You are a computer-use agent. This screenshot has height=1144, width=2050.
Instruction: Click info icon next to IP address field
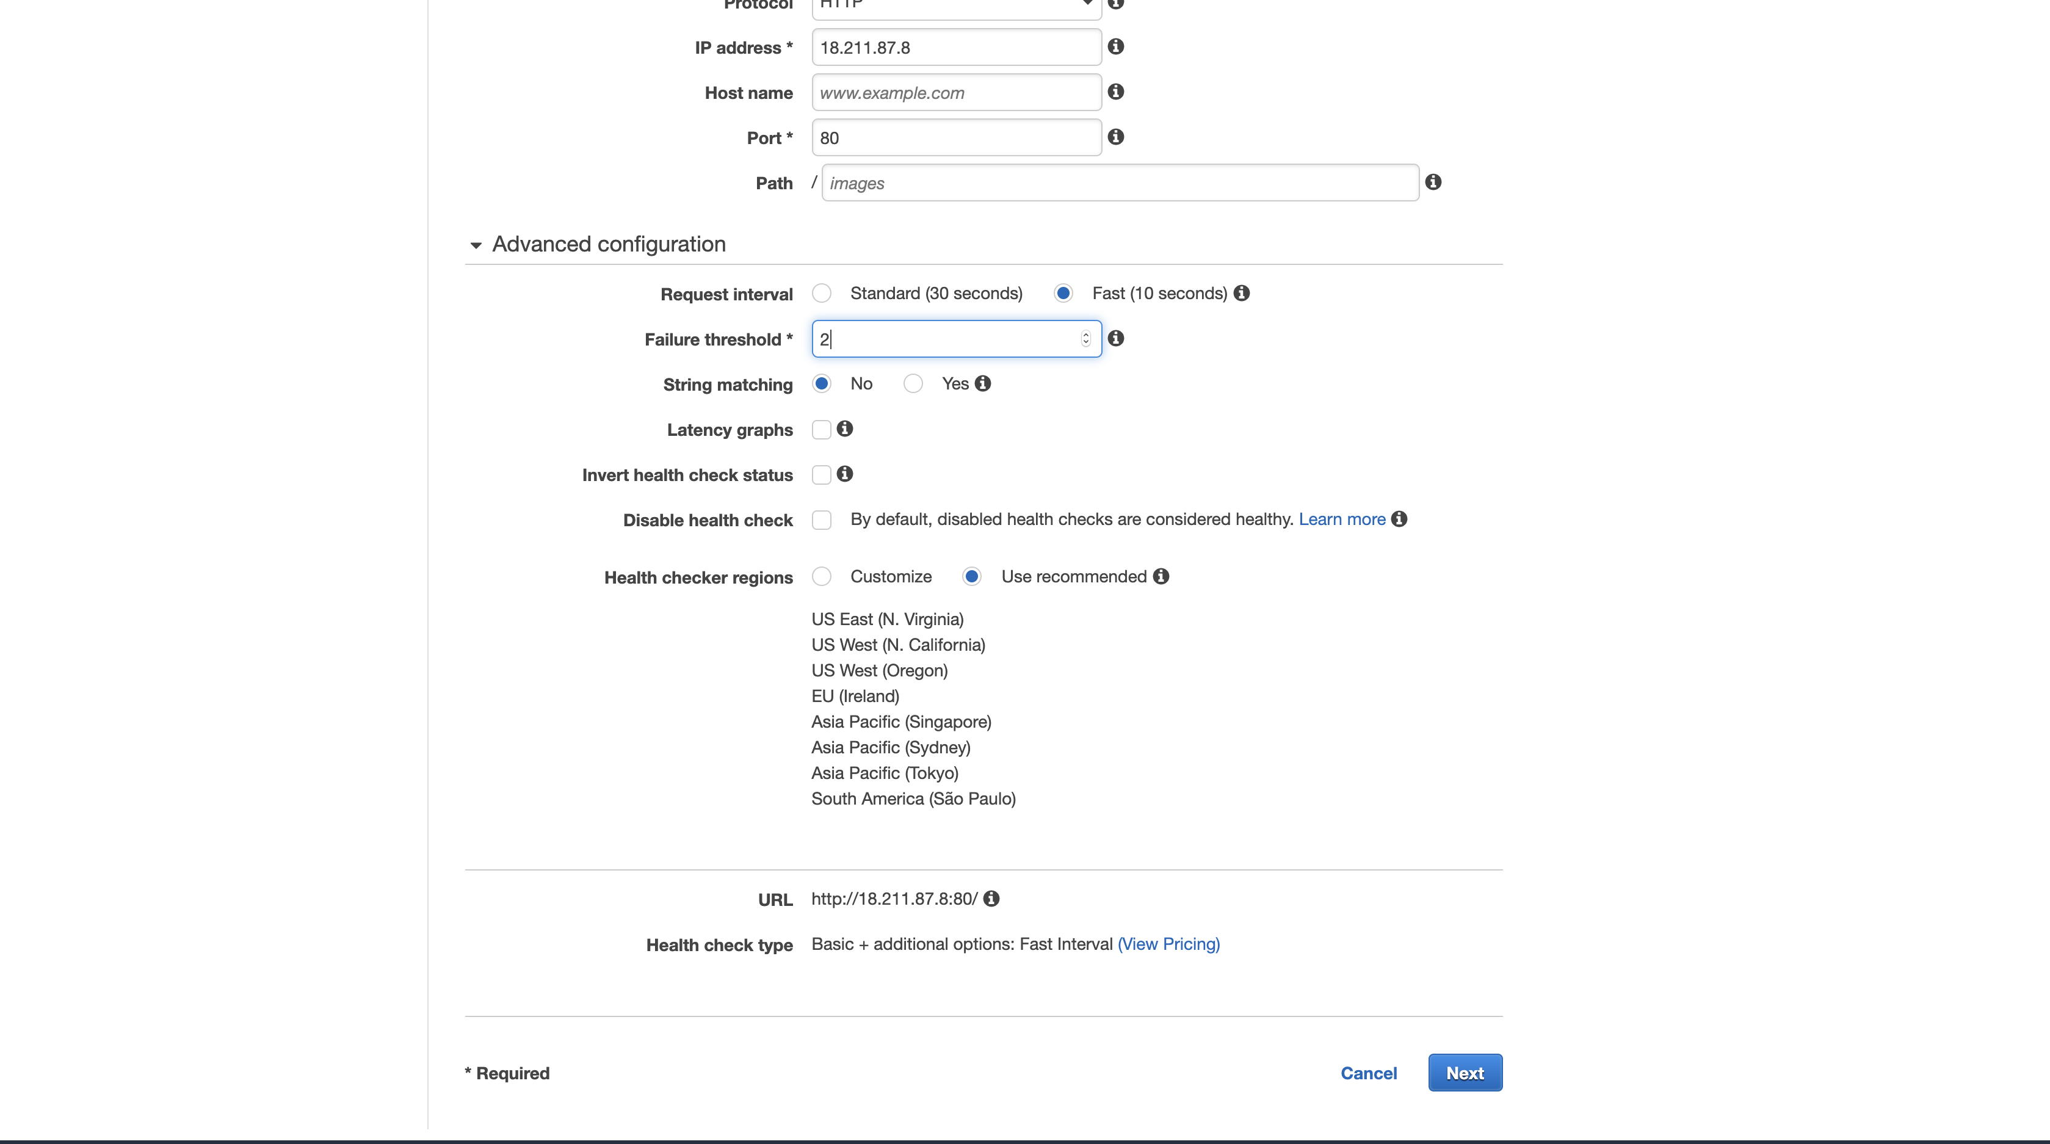pos(1116,47)
